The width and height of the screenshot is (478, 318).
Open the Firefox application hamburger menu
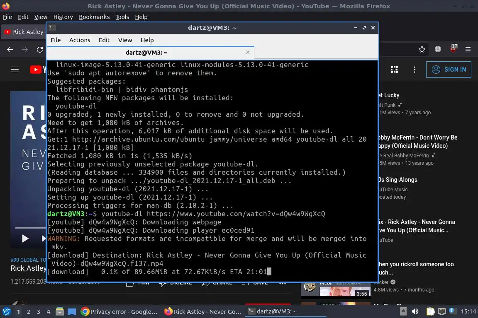click(468, 49)
